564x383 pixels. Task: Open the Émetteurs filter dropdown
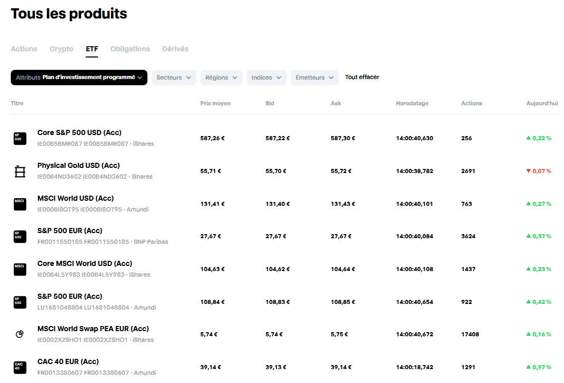click(314, 78)
